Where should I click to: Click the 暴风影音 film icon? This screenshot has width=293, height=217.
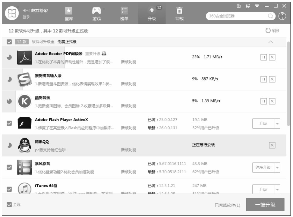coord(24,167)
